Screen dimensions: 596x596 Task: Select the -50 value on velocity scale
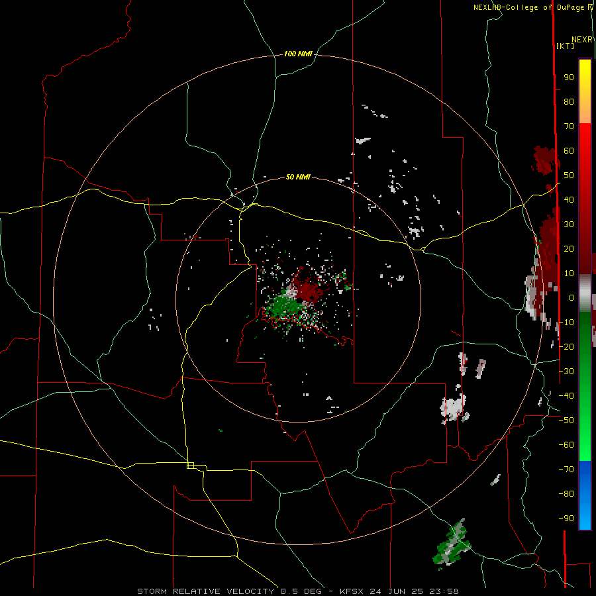click(x=566, y=421)
